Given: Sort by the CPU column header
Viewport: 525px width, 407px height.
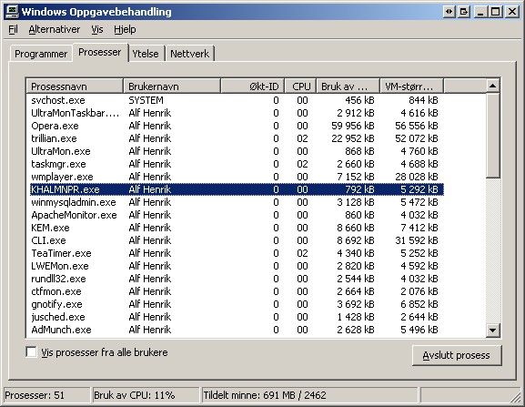Looking at the screenshot, I should (300, 86).
